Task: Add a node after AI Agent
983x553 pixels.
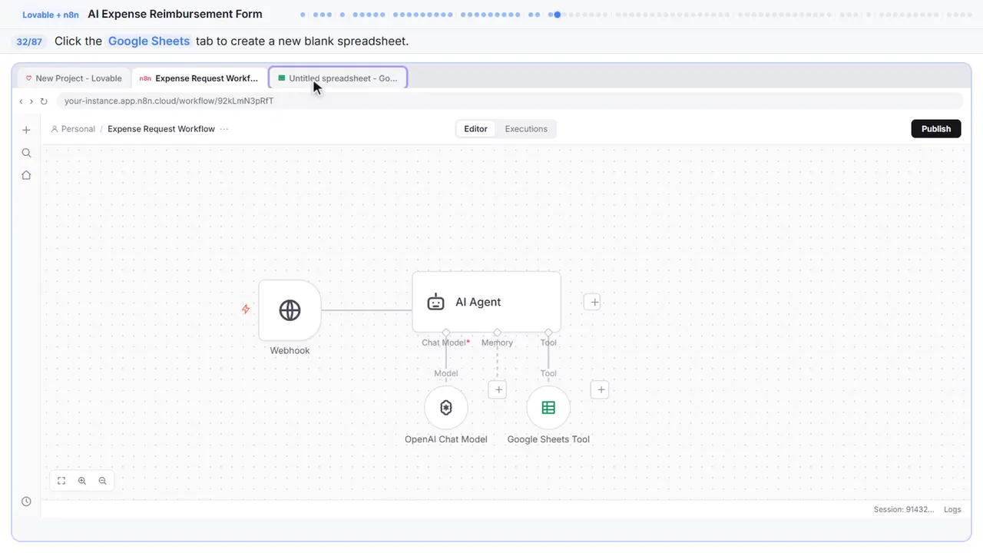Action: coord(592,302)
